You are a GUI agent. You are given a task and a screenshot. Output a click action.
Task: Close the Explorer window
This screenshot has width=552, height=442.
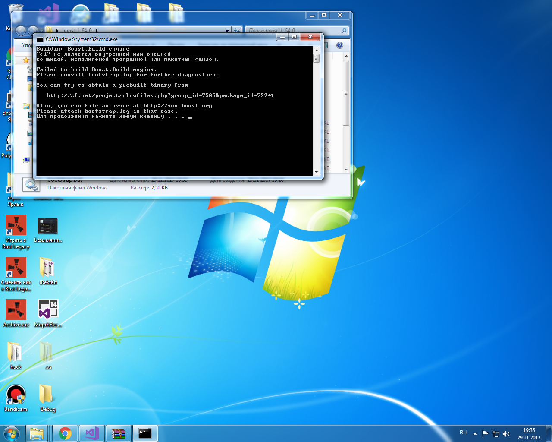pos(340,15)
